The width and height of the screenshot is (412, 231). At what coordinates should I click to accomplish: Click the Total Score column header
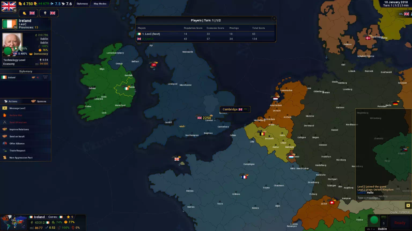click(258, 28)
